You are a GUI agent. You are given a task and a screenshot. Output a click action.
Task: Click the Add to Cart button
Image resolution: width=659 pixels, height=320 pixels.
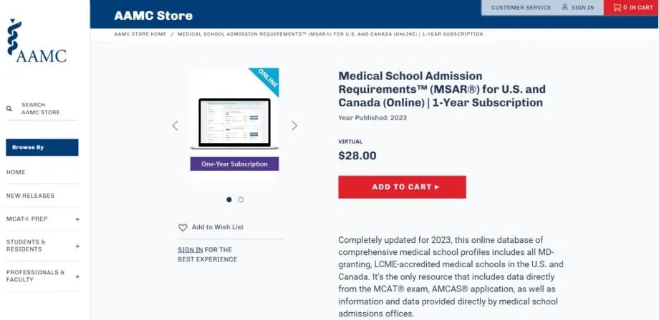coord(402,187)
